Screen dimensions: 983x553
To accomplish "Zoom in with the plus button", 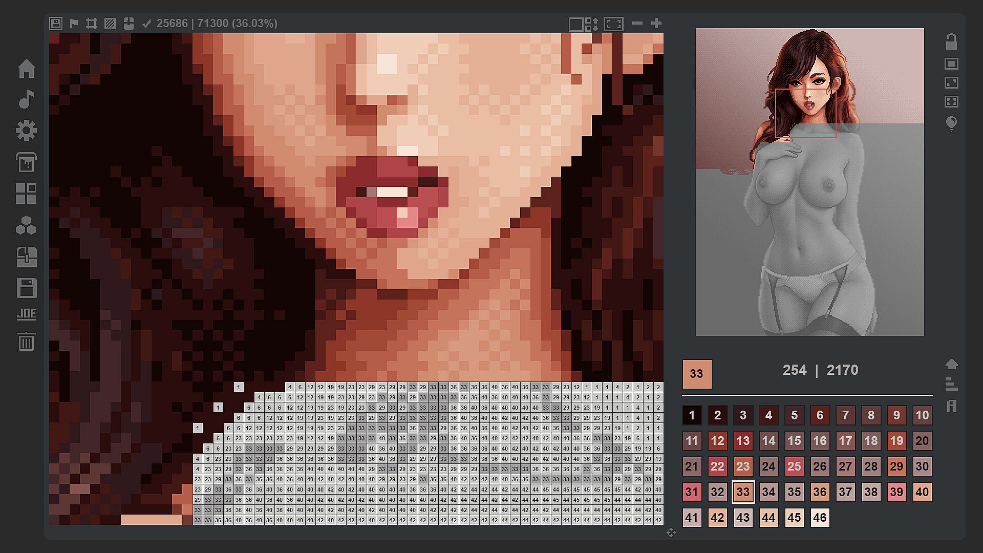I will click(656, 24).
